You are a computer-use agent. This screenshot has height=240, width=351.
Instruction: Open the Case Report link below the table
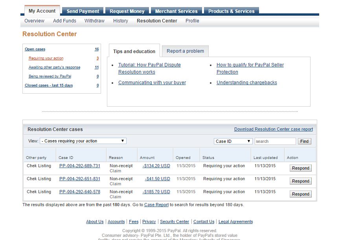(x=156, y=205)
